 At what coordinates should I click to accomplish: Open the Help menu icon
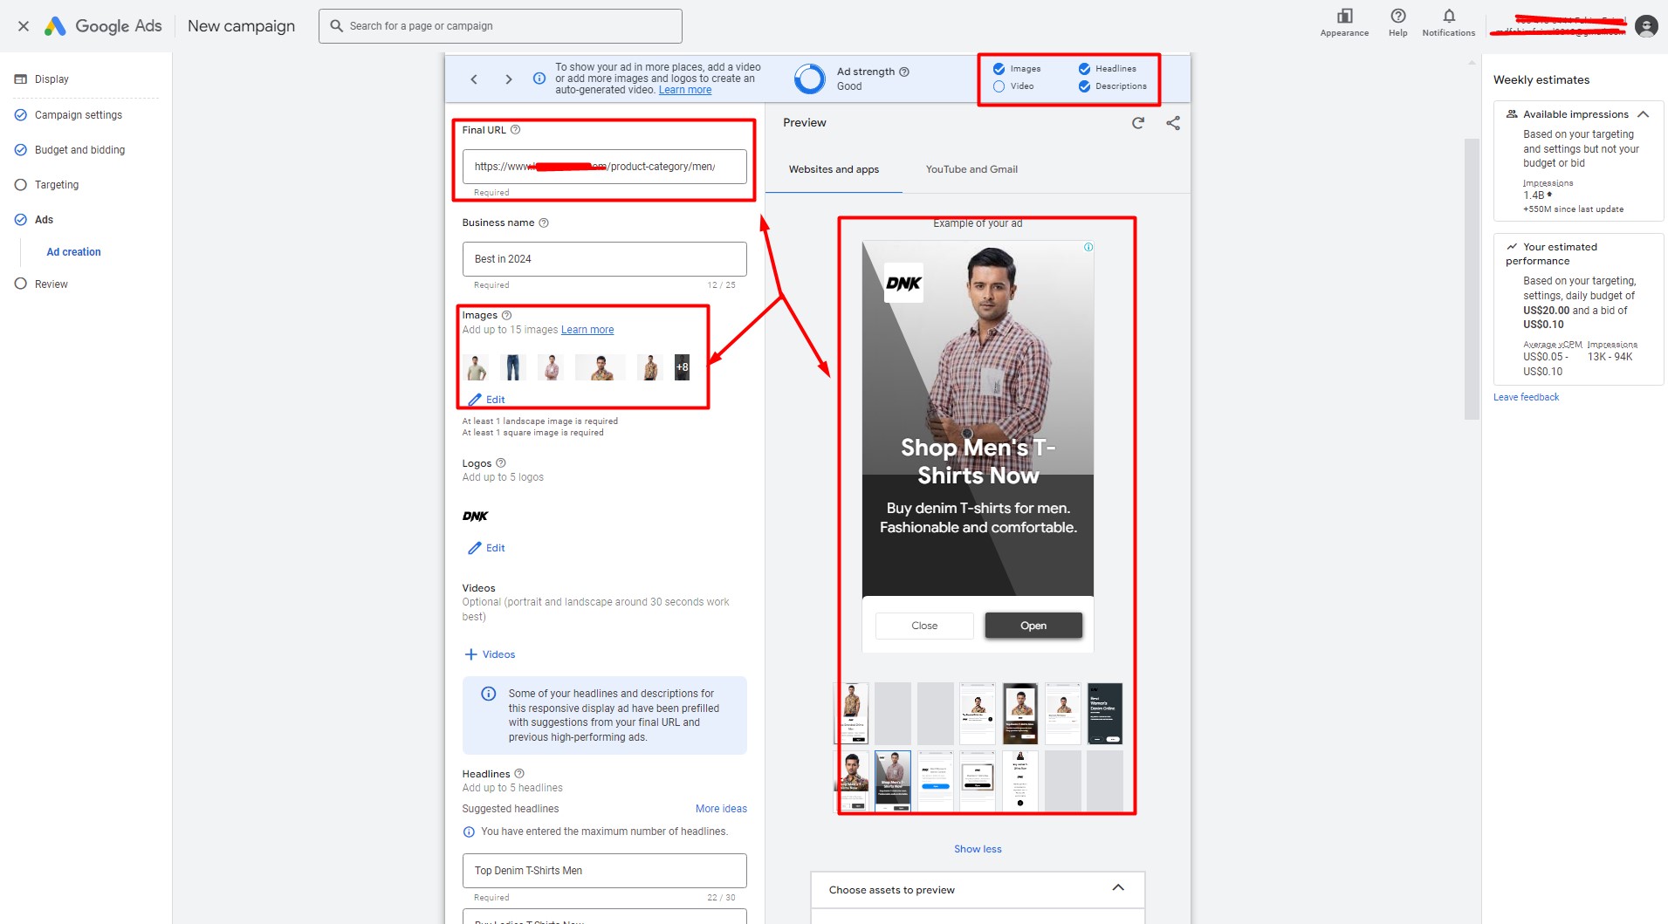click(x=1398, y=16)
